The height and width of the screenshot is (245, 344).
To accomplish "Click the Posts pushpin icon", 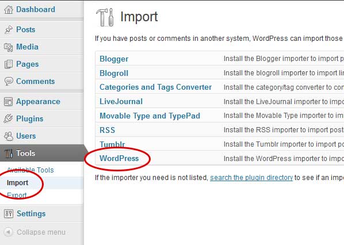I will tap(9, 29).
